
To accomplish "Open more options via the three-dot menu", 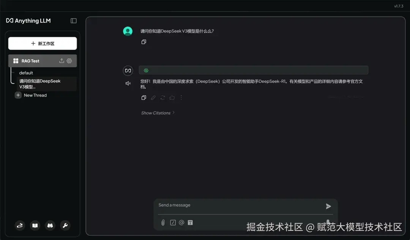I will point(181,98).
